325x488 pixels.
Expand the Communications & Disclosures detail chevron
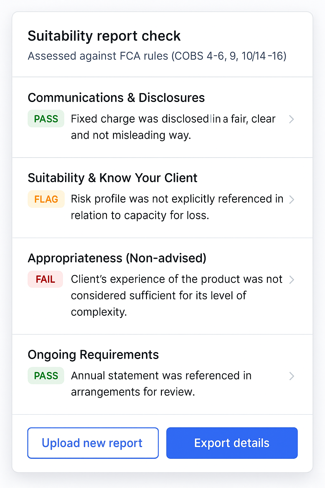292,119
